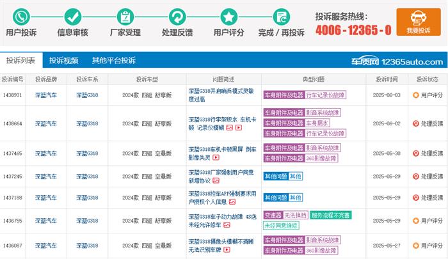This screenshot has width=448, height=259.
Task: Click the image icon in complaint 1436755
Action: (227, 225)
